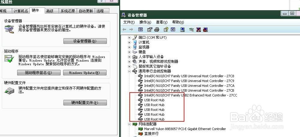
Task: Select the Universal Host Controller - 27CB row
Action: pos(189,90)
